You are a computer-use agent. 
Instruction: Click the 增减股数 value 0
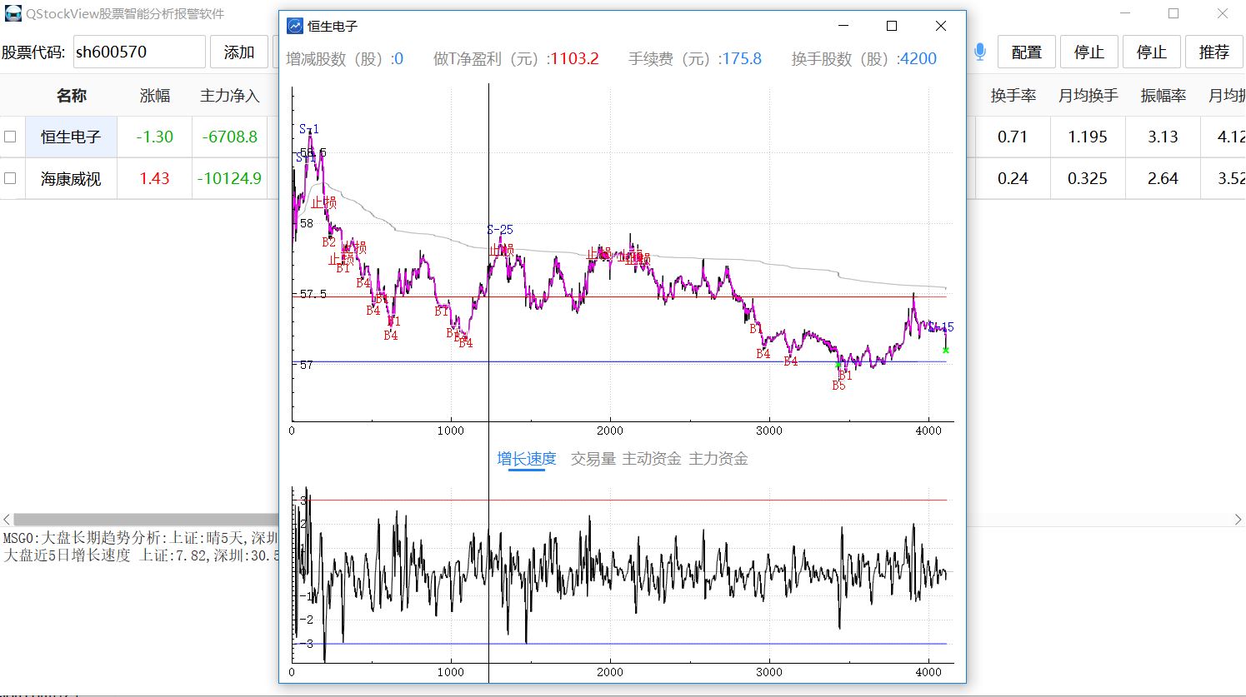(398, 58)
